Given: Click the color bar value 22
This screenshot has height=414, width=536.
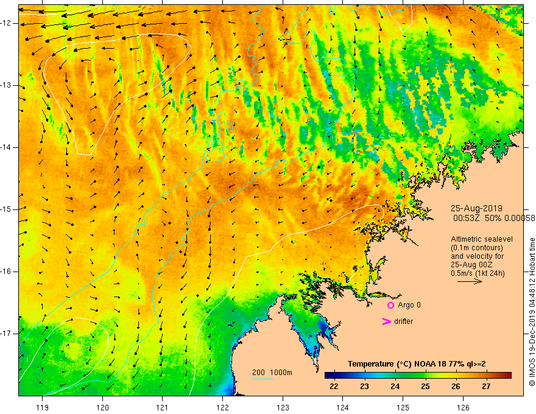Looking at the screenshot, I should 334,387.
